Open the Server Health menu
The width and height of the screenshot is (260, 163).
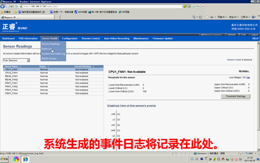50,39
